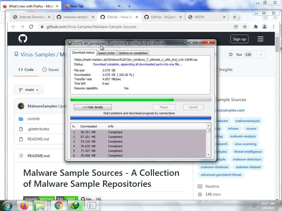
Task: Open a new Chrome tab with plus
Action: tap(235, 17)
